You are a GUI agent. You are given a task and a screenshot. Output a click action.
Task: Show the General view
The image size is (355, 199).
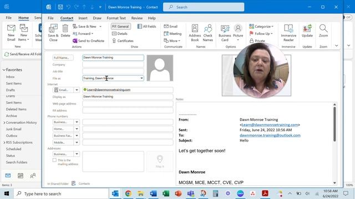121,27
